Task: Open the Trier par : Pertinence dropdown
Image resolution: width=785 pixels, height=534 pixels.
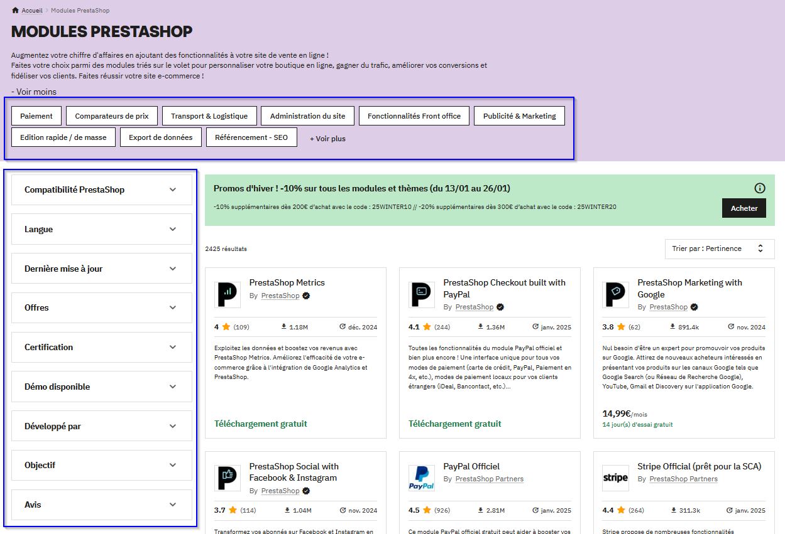Action: coord(720,248)
